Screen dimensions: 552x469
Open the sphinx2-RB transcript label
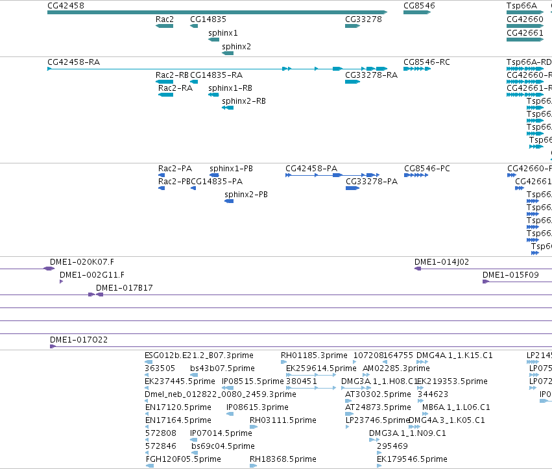click(244, 101)
